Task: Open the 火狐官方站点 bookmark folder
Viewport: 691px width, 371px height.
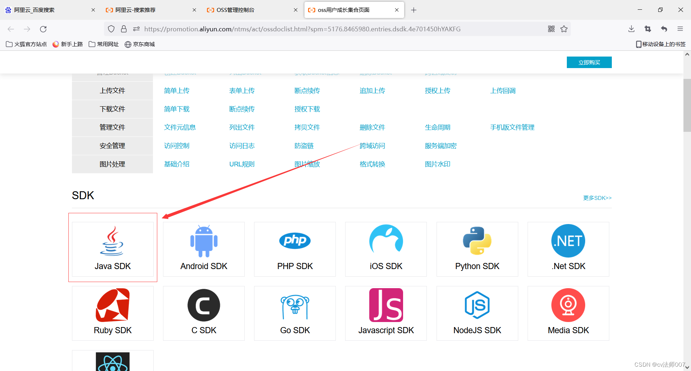Action: [x=27, y=44]
